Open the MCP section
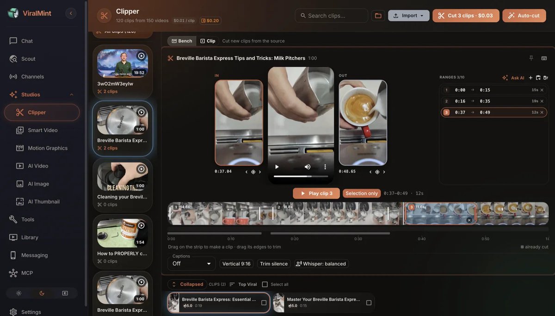555x316 pixels. (42, 273)
